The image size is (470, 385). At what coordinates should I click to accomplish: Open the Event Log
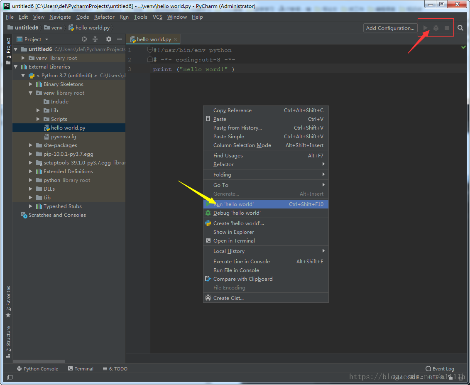pos(440,369)
